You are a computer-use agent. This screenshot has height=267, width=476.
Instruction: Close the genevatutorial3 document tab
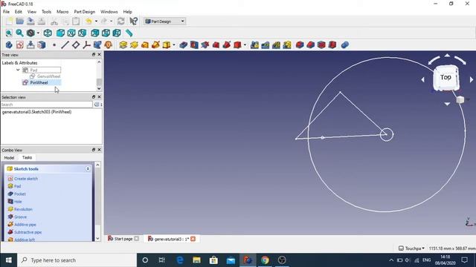click(x=193, y=239)
